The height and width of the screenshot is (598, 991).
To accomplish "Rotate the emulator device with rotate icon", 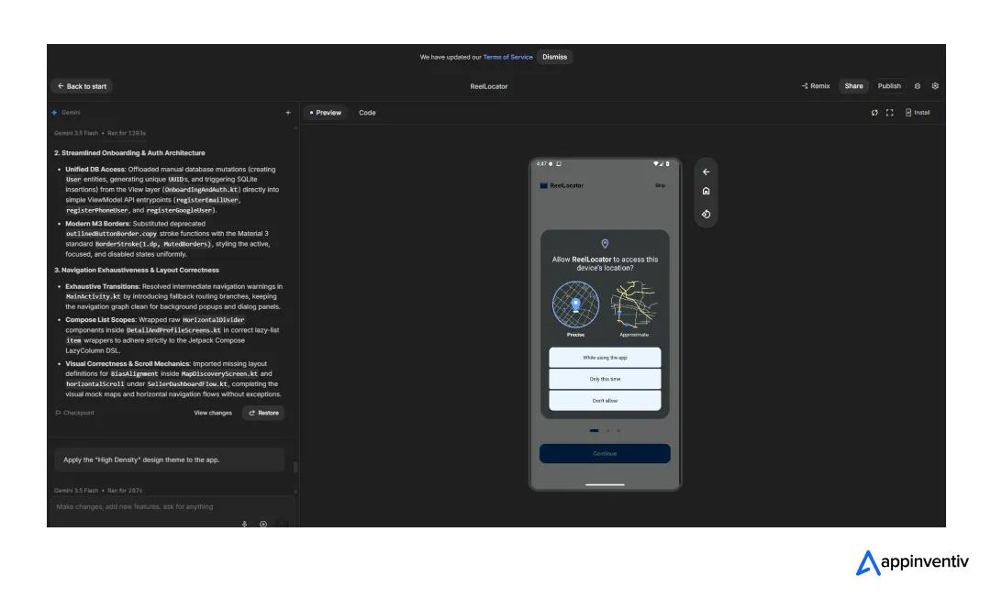I will click(x=706, y=215).
